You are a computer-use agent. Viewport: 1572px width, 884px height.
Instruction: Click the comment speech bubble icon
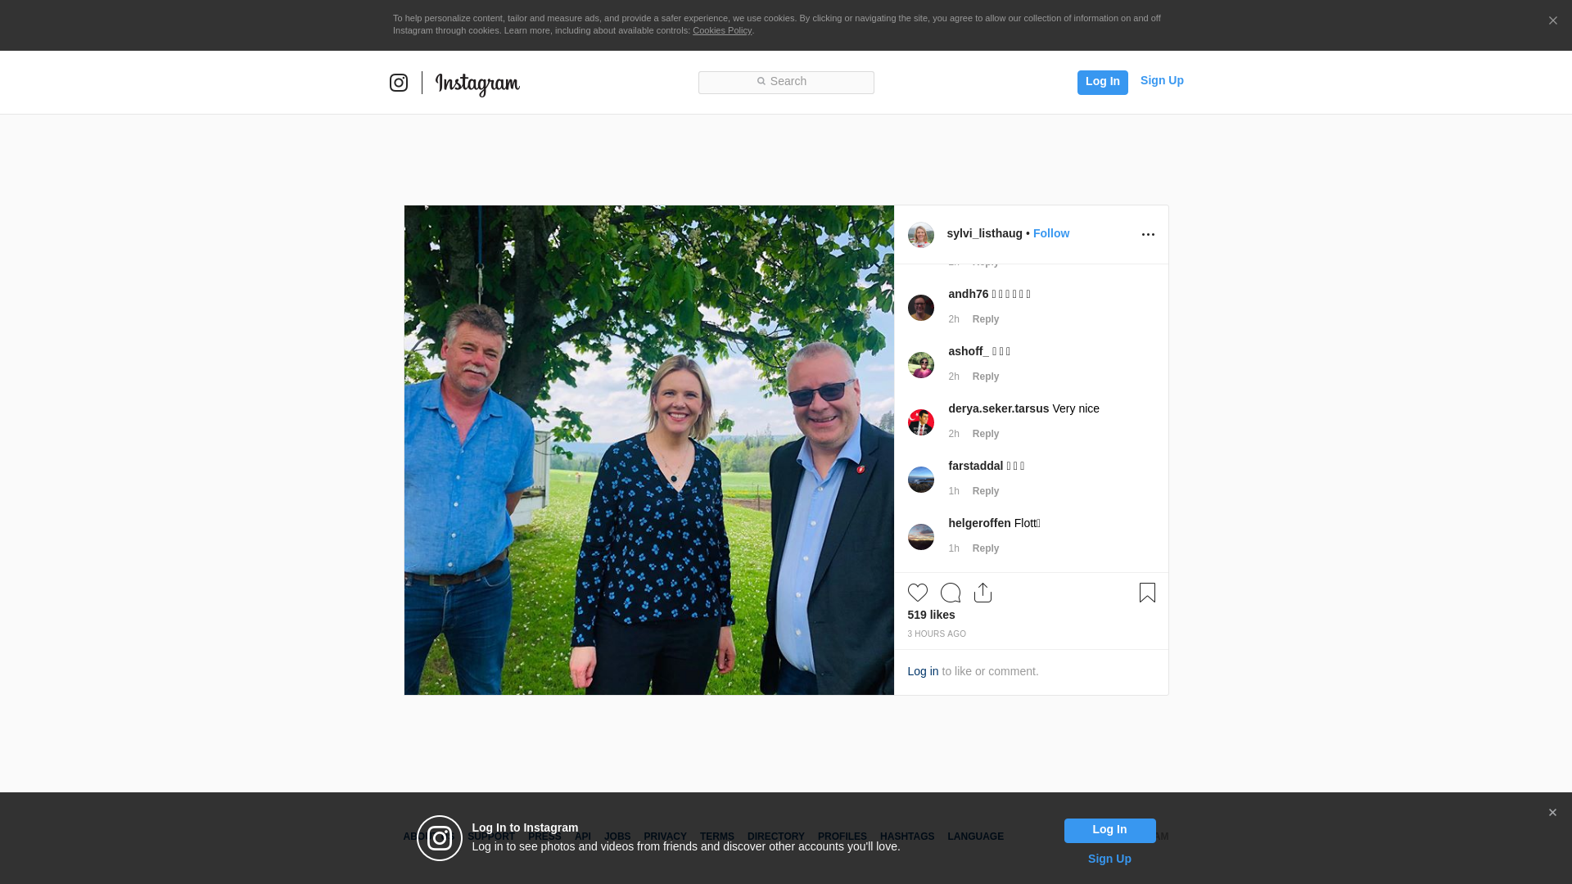click(x=951, y=593)
